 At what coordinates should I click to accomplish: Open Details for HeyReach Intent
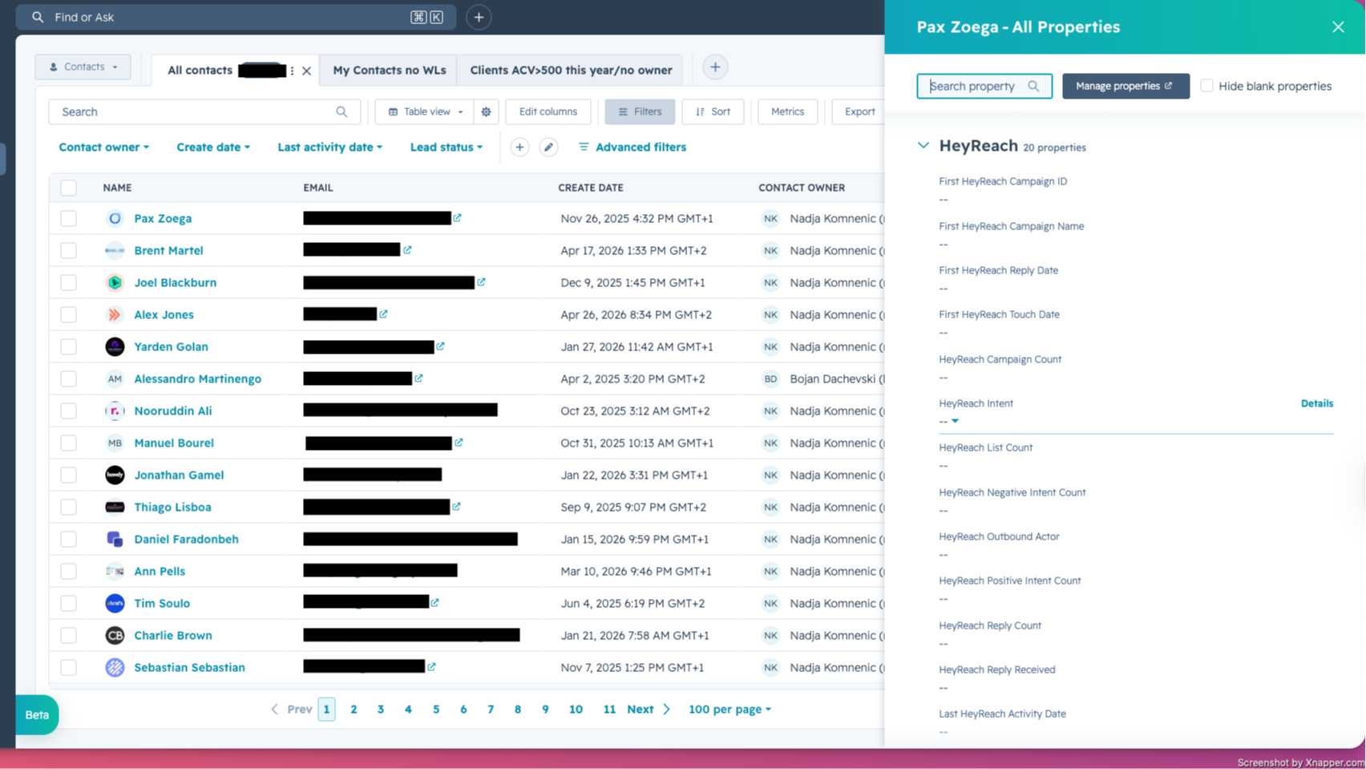[1316, 403]
